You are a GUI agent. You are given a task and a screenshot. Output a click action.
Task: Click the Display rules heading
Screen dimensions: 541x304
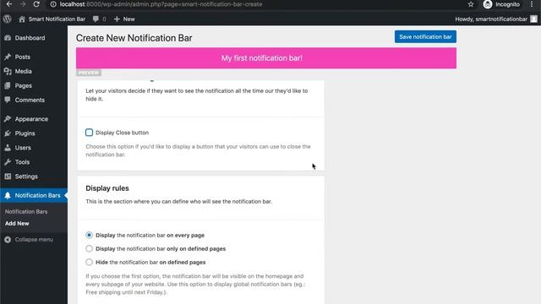pyautogui.click(x=107, y=188)
